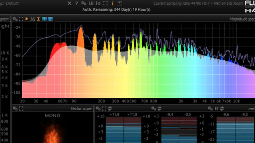Maximize the +18 meter panel
This screenshot has width=255, height=143.
(x=104, y=108)
